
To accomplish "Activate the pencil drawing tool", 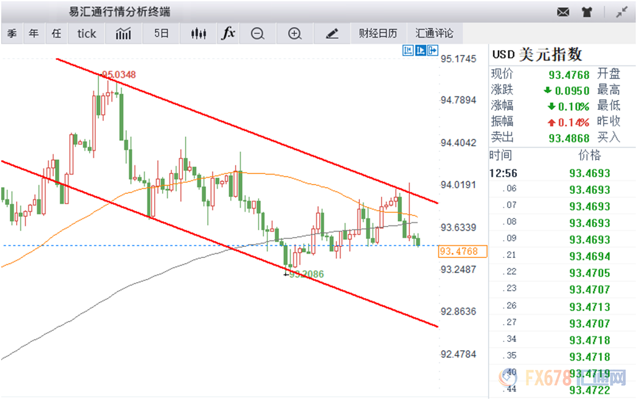I will click(332, 34).
